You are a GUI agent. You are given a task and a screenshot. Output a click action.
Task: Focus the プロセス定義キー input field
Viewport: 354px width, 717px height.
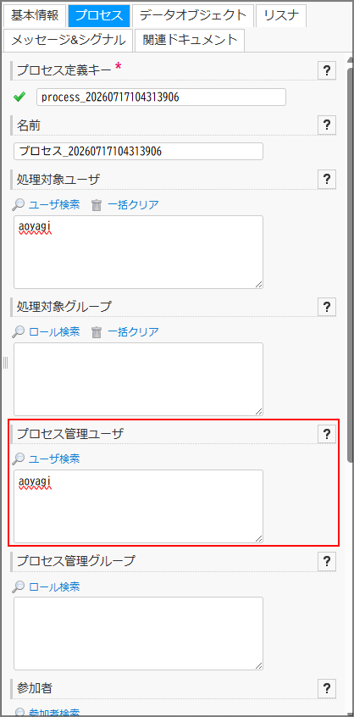click(161, 97)
